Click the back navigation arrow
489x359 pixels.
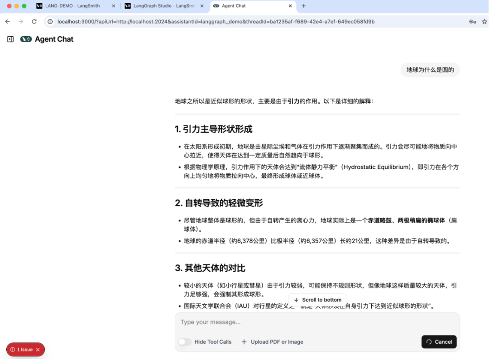(x=7, y=21)
